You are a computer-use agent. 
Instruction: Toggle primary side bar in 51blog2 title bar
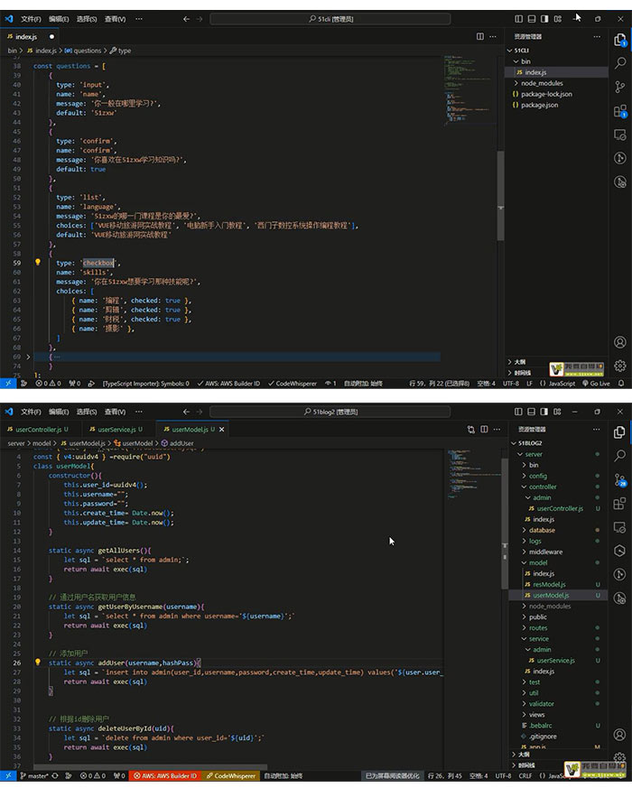click(518, 412)
